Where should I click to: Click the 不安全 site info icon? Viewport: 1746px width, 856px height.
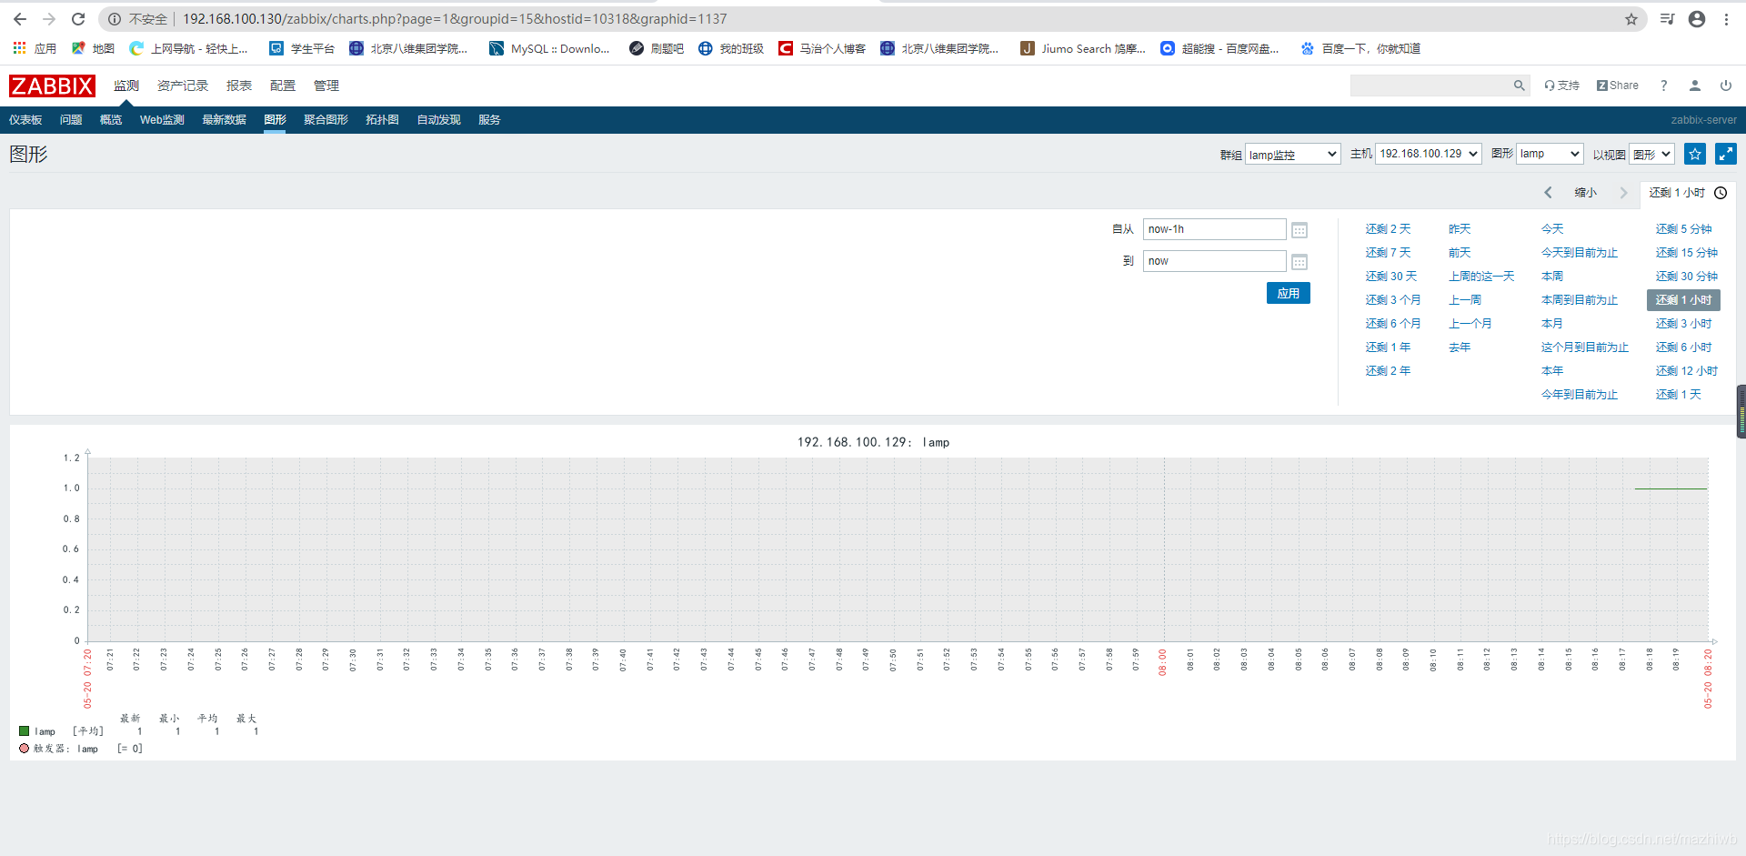pos(115,19)
